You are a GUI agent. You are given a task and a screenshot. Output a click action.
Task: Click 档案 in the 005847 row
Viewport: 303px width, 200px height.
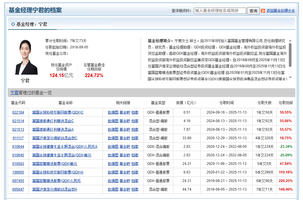(x=135, y=189)
